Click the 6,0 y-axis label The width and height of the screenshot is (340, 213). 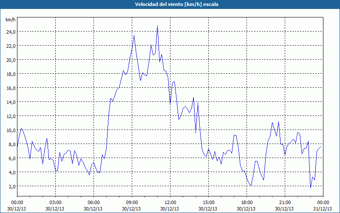[x=12, y=158]
